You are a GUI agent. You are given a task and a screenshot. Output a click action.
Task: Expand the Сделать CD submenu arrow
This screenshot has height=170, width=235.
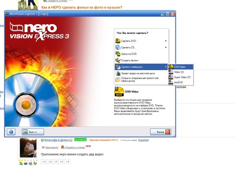pos(166,47)
